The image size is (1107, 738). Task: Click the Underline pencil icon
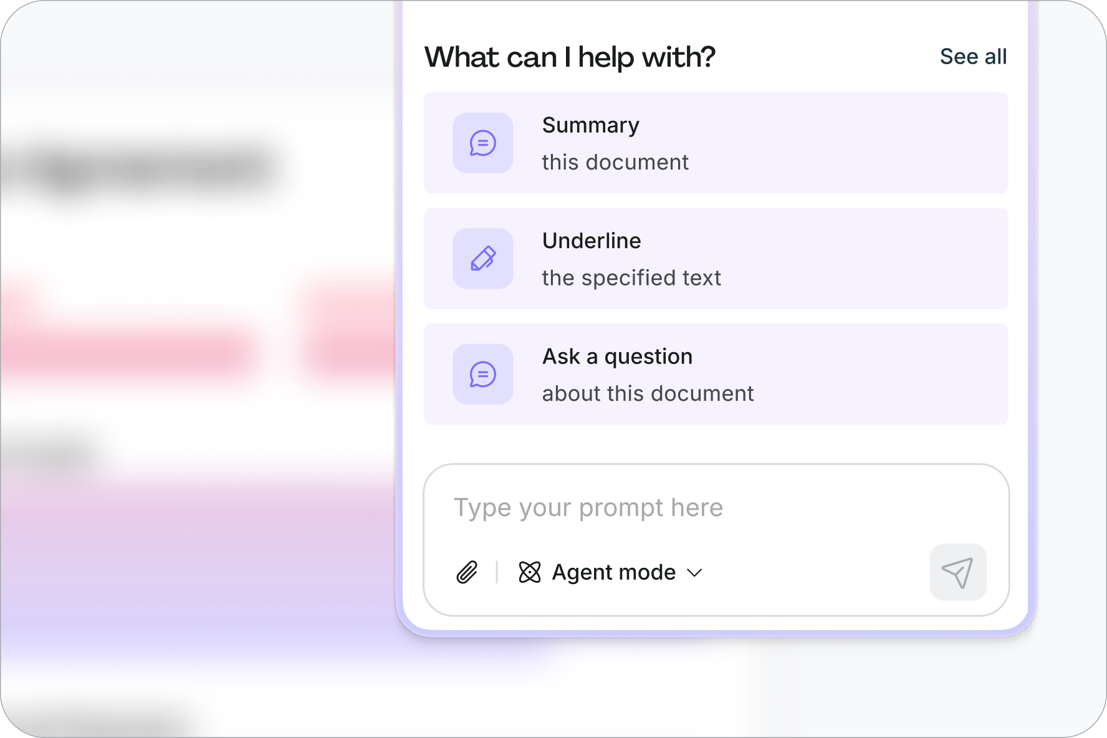(x=482, y=259)
